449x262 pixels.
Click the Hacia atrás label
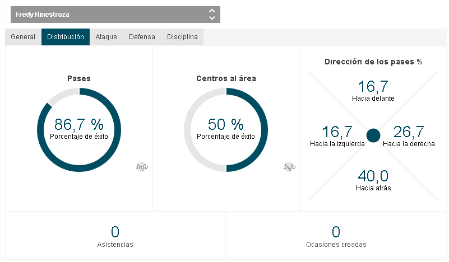373,188
